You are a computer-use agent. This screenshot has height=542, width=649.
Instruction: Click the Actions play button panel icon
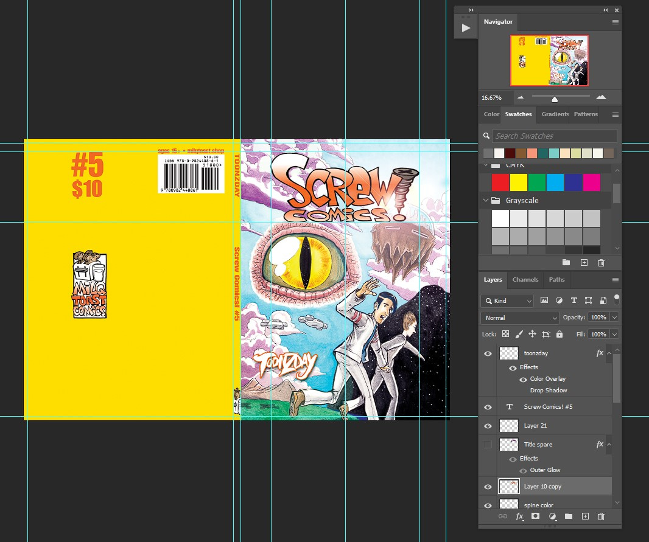point(466,28)
